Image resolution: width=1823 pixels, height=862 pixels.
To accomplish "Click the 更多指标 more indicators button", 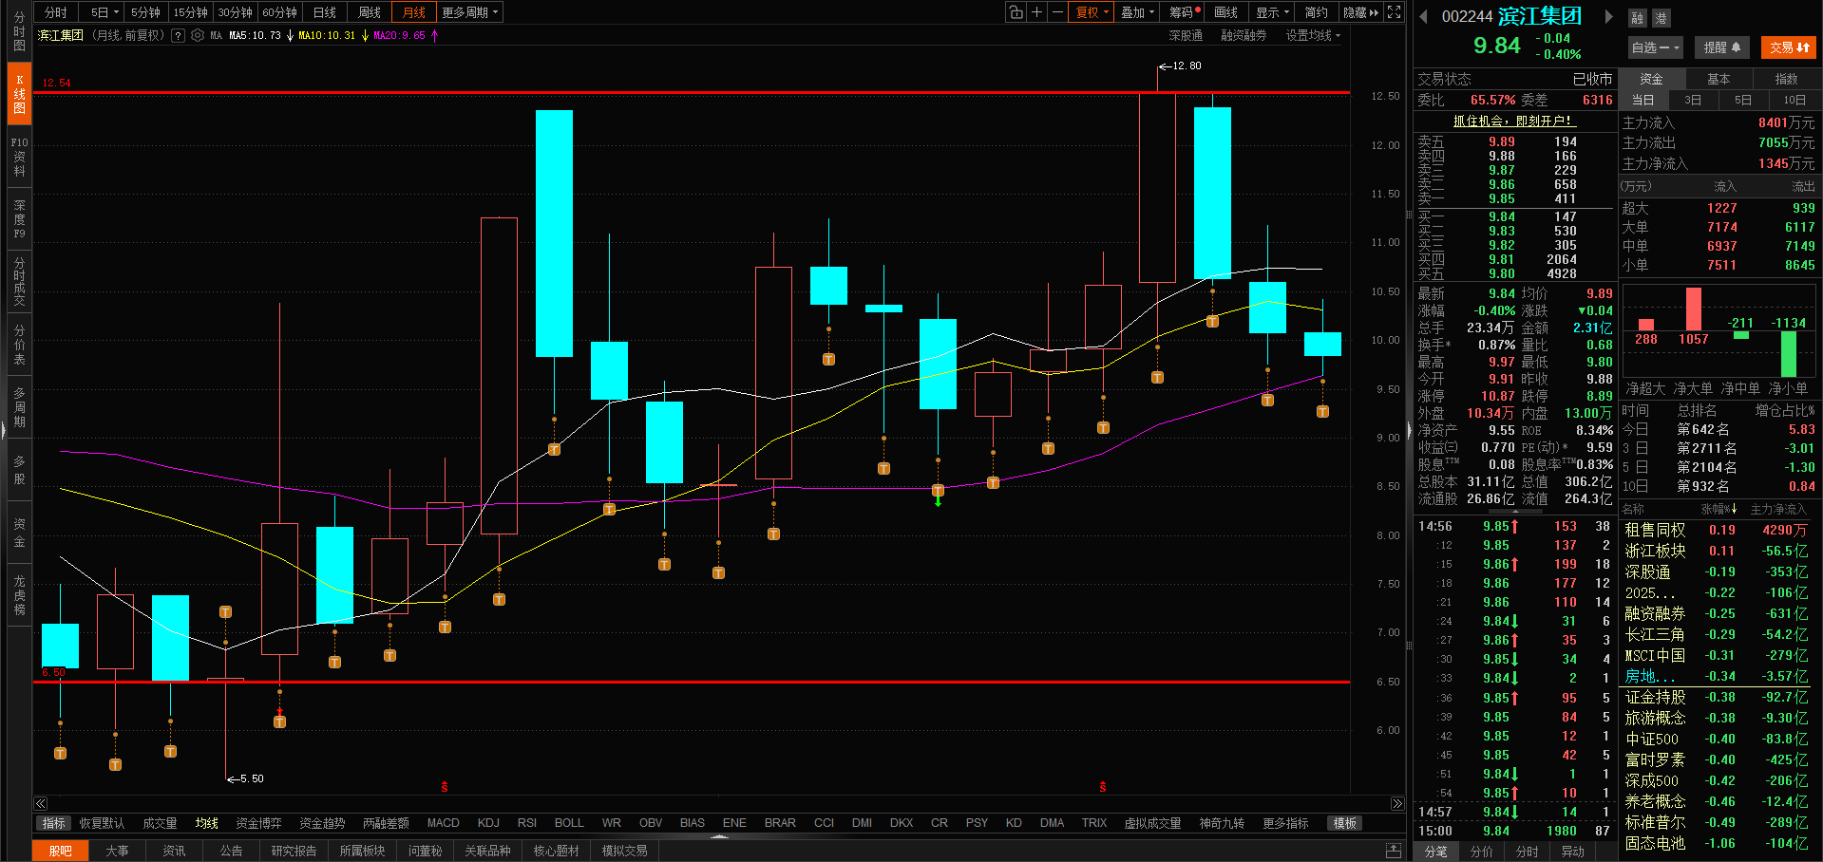I will pyautogui.click(x=1285, y=823).
